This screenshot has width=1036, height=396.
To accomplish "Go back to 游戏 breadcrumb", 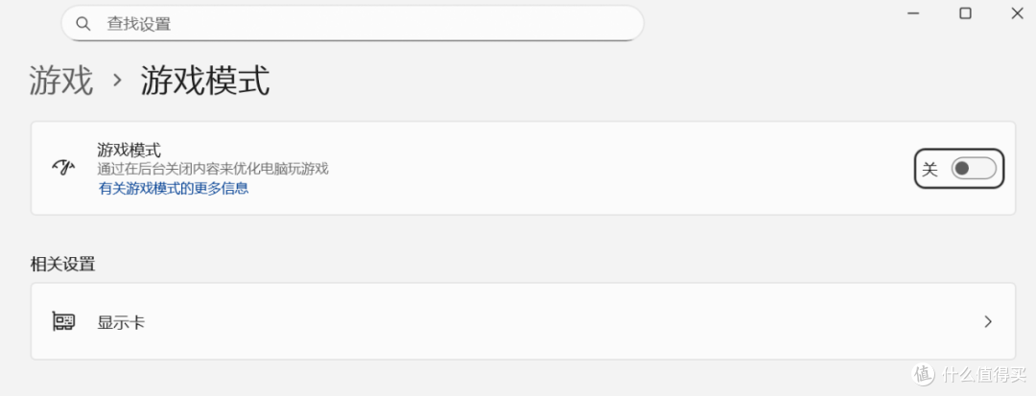I will click(60, 82).
